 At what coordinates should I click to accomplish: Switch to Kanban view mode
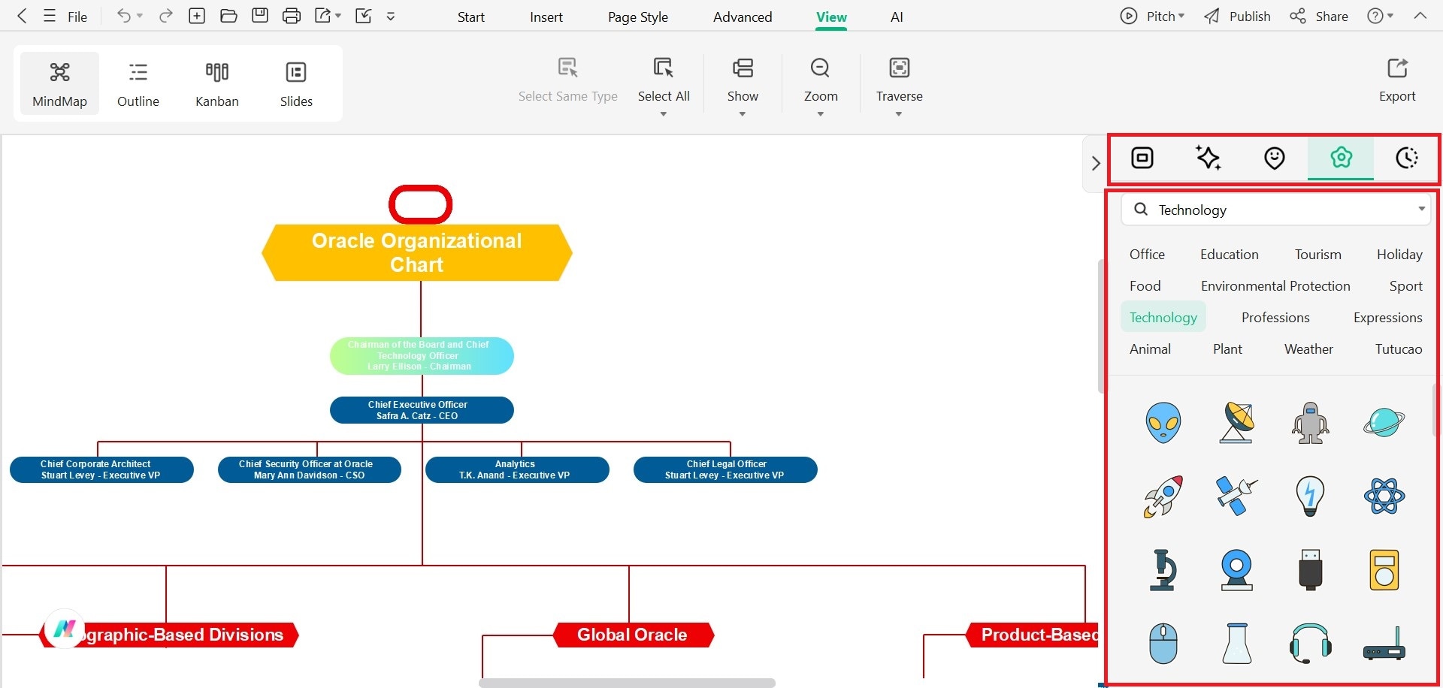(x=217, y=83)
